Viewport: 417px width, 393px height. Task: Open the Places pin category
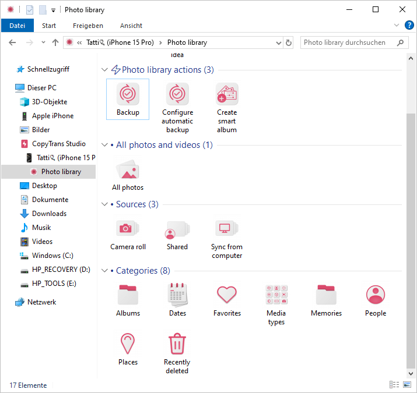(128, 344)
